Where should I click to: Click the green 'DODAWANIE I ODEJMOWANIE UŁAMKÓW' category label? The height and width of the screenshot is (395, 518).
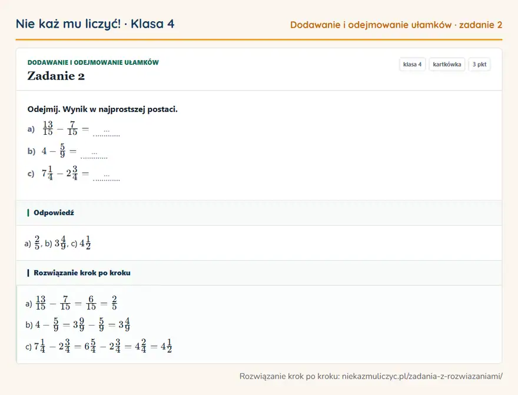[93, 62]
